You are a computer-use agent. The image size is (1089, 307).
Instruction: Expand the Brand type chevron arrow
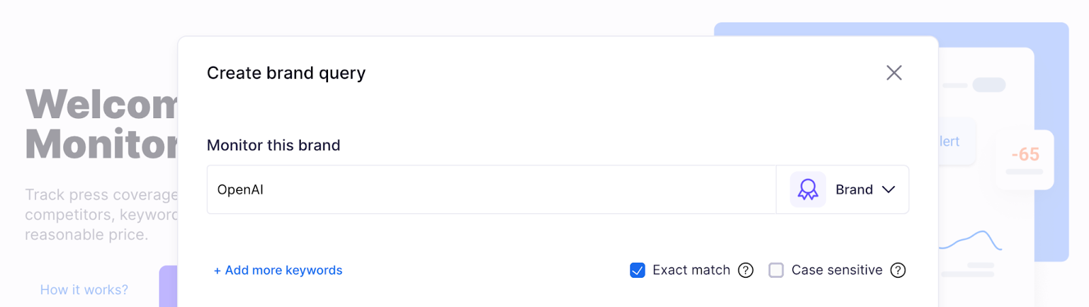(888, 189)
